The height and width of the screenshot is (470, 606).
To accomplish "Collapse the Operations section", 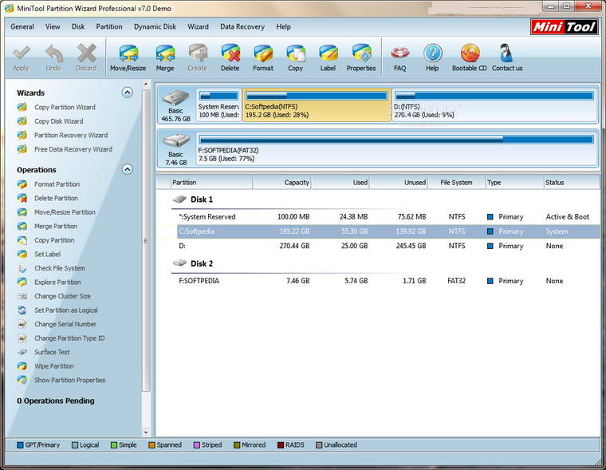I will [x=127, y=169].
